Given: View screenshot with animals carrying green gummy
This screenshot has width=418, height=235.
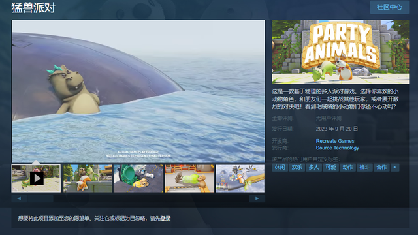Looking at the screenshot, I should [189, 178].
